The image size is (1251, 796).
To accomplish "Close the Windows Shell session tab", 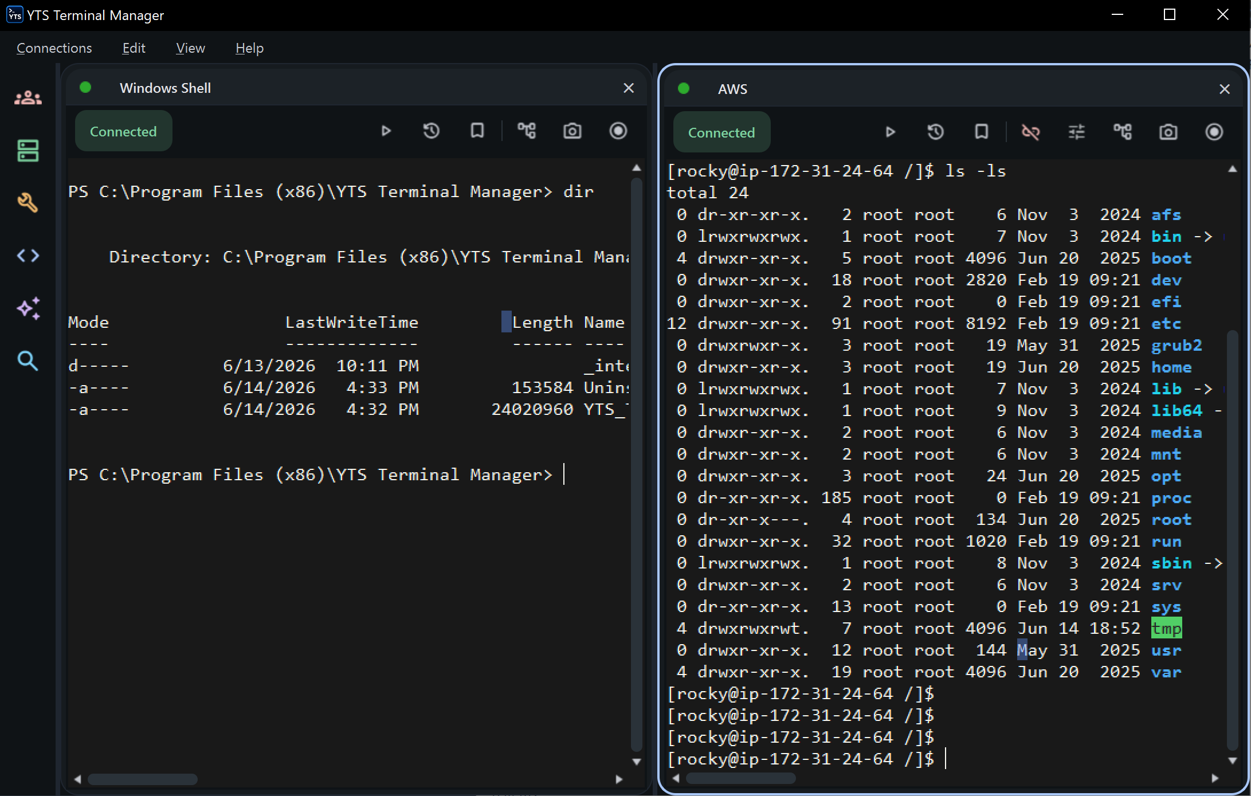I will click(629, 88).
